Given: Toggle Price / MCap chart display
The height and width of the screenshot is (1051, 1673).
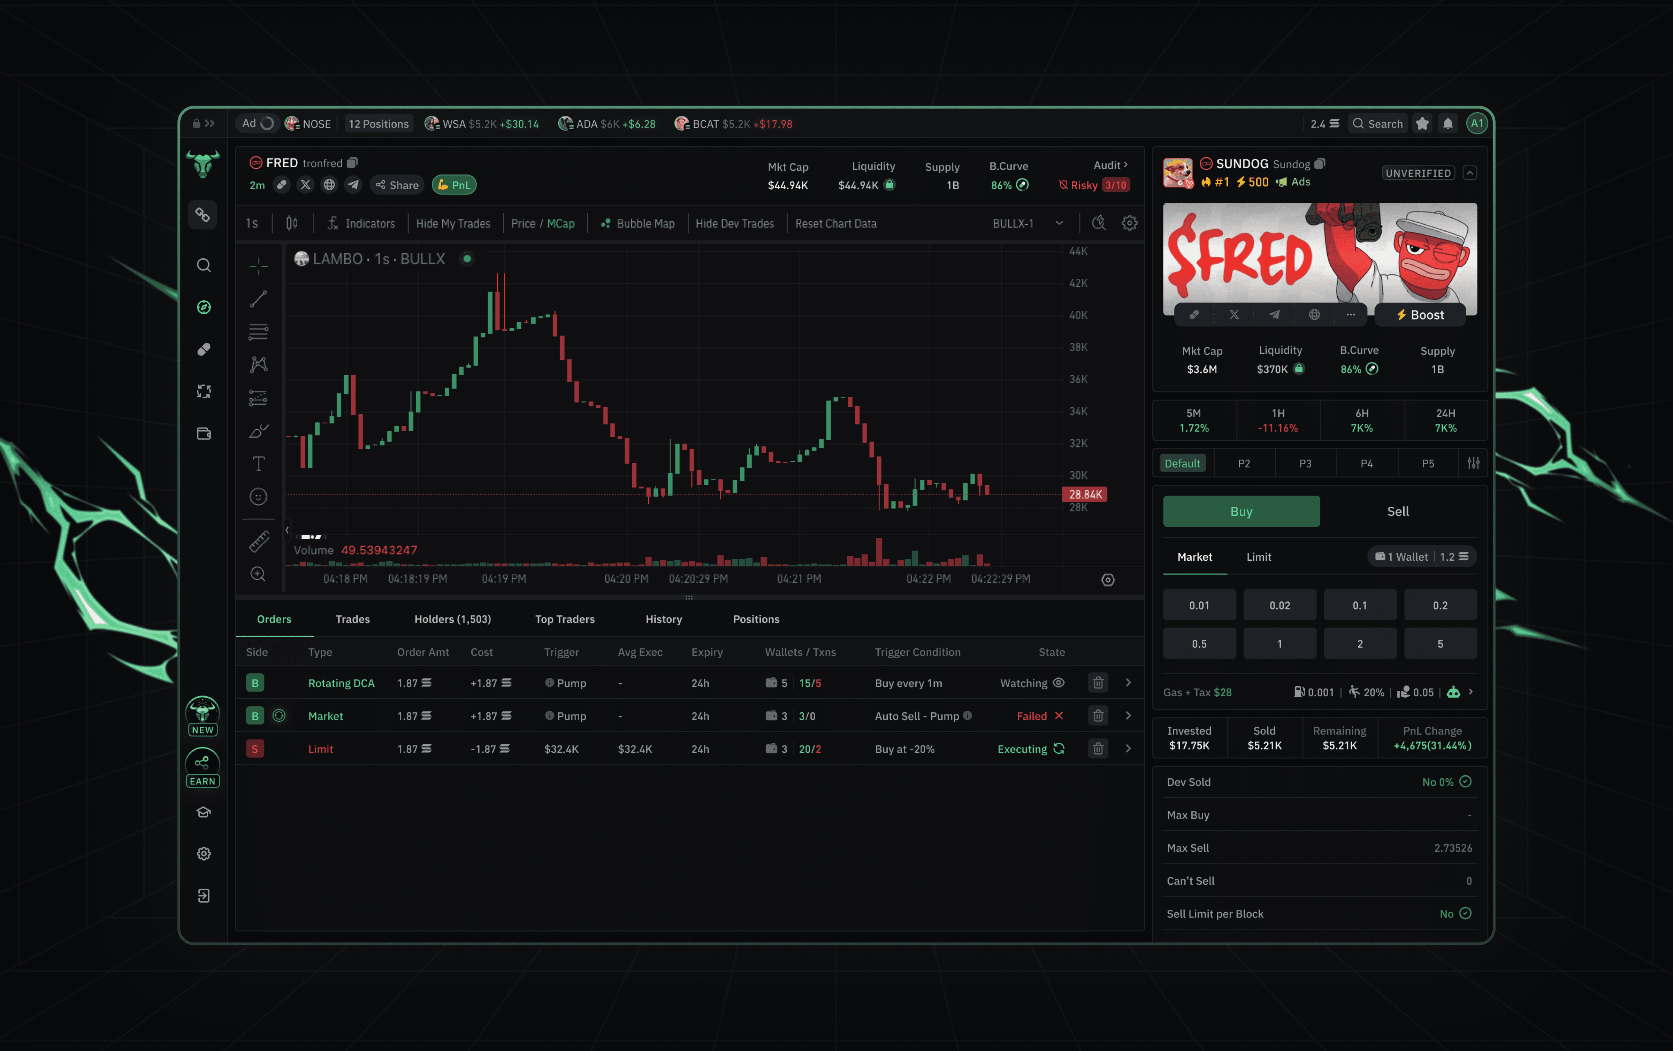Looking at the screenshot, I should point(543,224).
